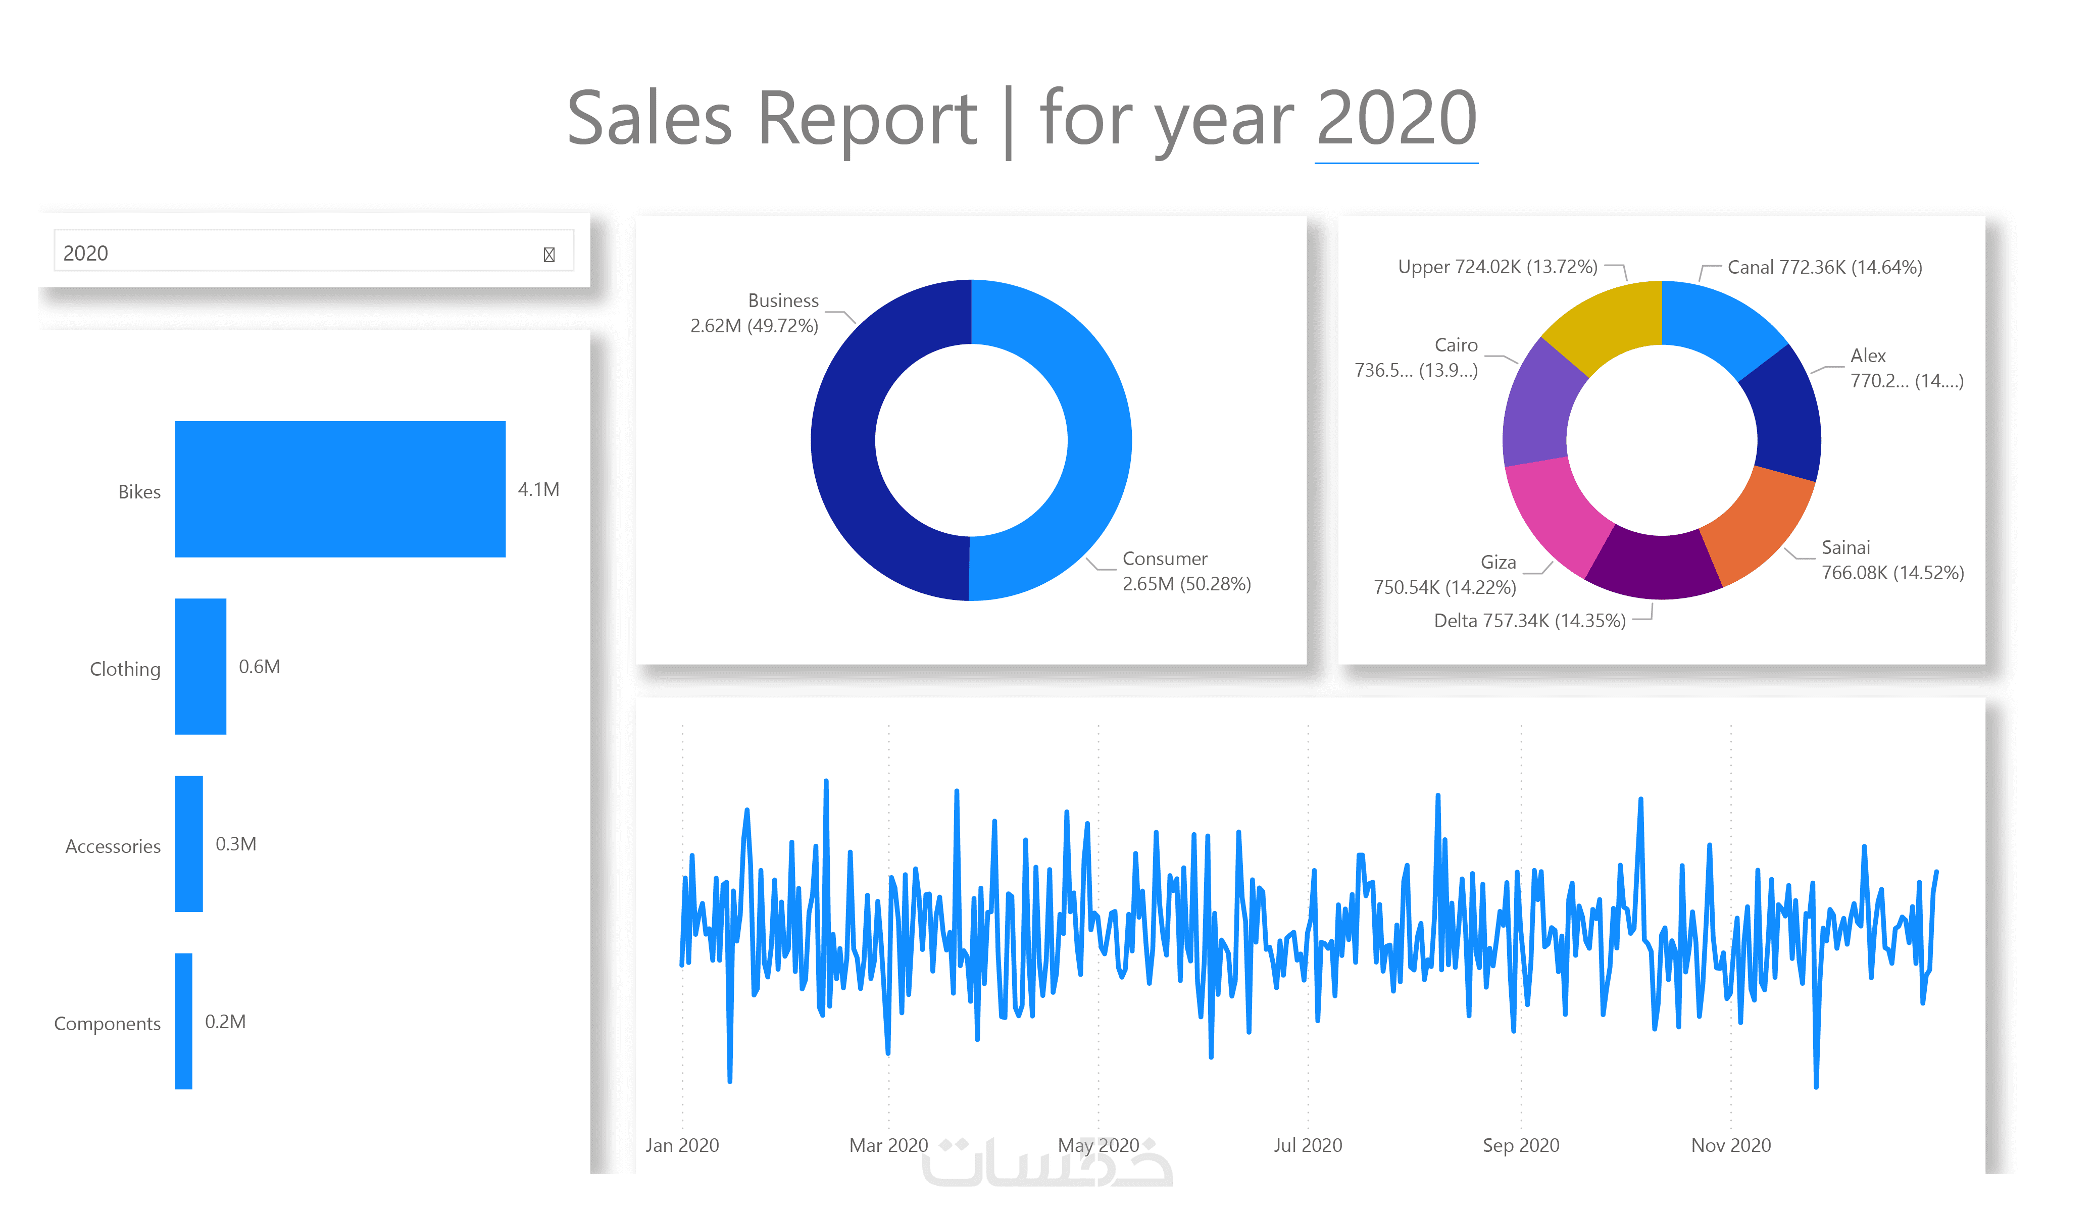2096x1212 pixels.
Task: Click the Jul 2020 axis label
Action: coord(1308,1145)
